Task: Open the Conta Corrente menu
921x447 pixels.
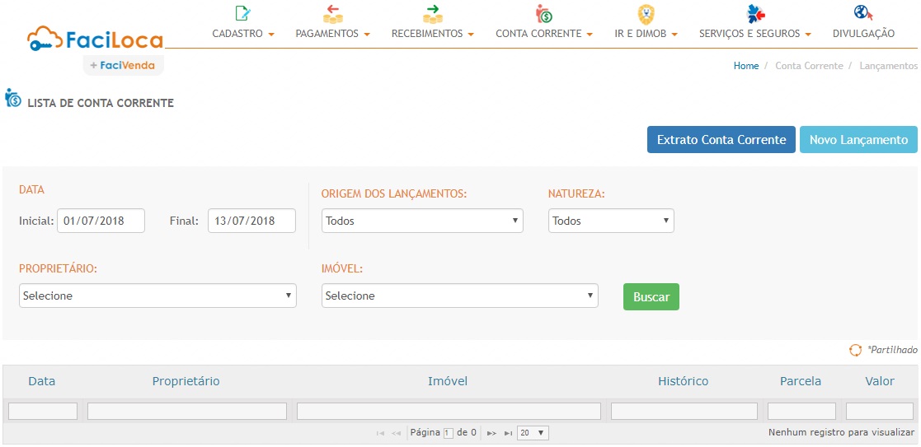Action: (543, 34)
